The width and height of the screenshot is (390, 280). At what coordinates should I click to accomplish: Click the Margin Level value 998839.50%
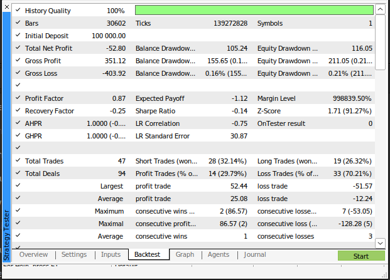pos(352,98)
